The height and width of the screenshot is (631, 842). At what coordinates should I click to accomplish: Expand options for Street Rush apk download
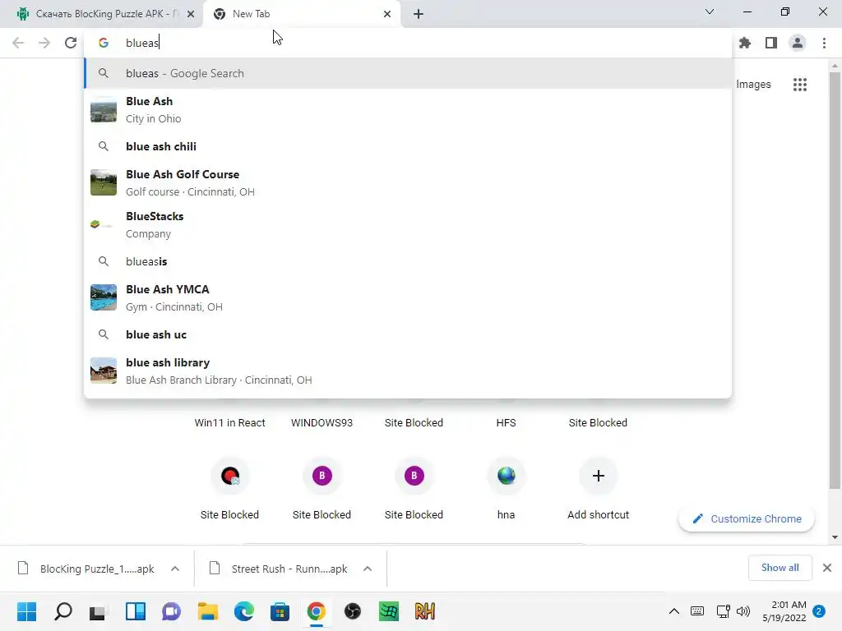point(368,569)
